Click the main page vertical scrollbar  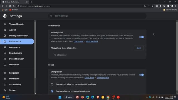pos(177,56)
